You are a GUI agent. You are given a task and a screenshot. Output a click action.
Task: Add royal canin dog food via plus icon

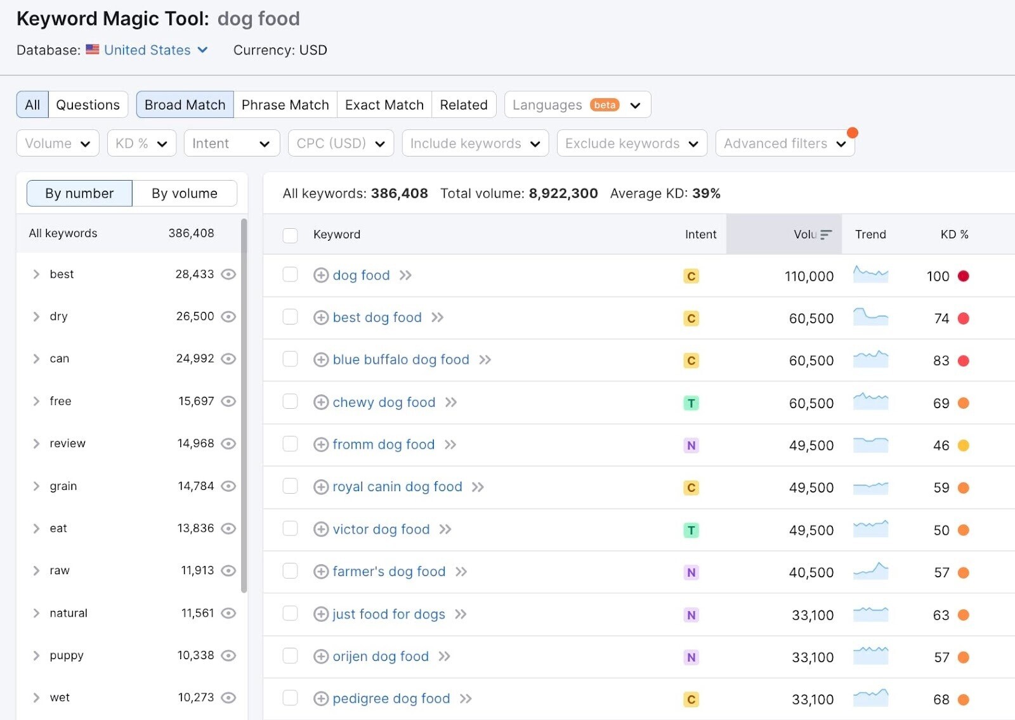pos(321,487)
